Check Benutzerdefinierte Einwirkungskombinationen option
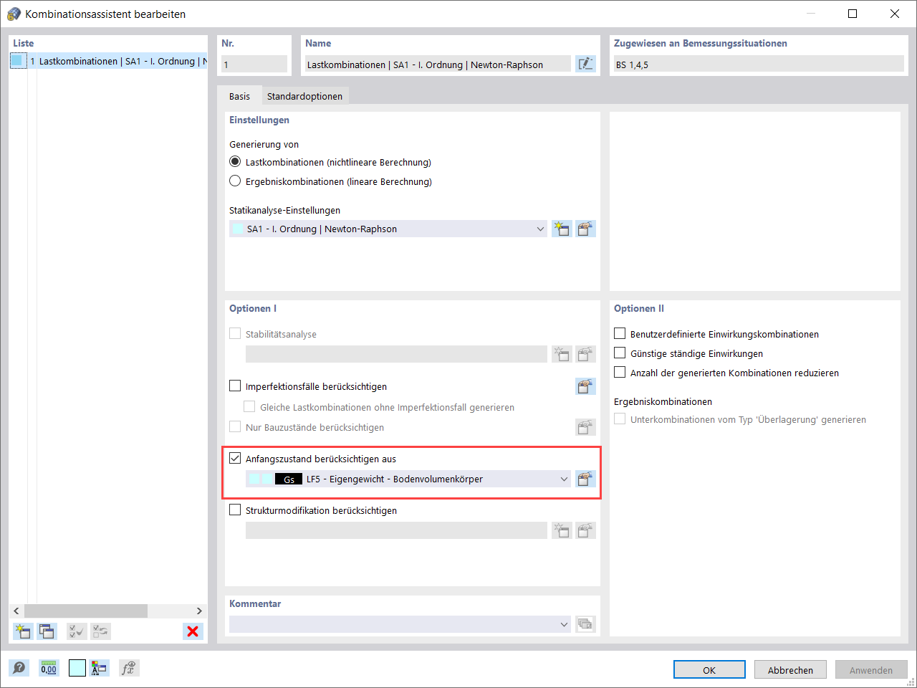917x688 pixels. click(620, 334)
